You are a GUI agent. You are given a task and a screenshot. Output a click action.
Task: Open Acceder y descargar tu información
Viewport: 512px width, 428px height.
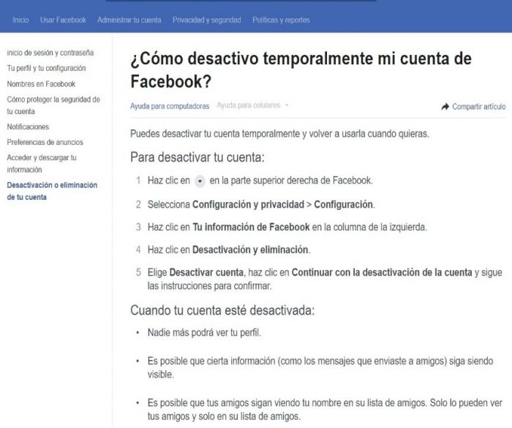pos(42,163)
